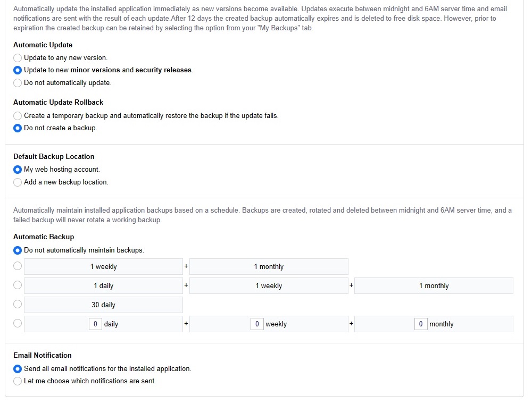The image size is (532, 404).
Task: Pick the custom backup schedule option
Action: [17, 323]
